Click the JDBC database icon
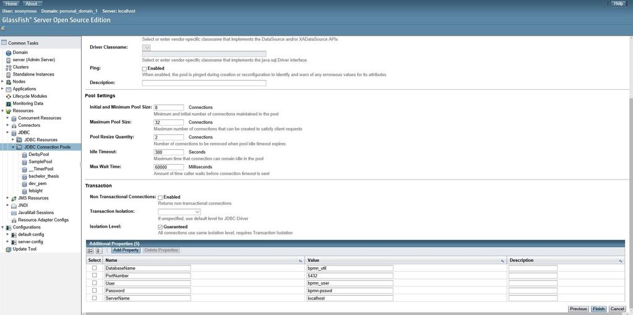The width and height of the screenshot is (633, 315). pos(14,132)
